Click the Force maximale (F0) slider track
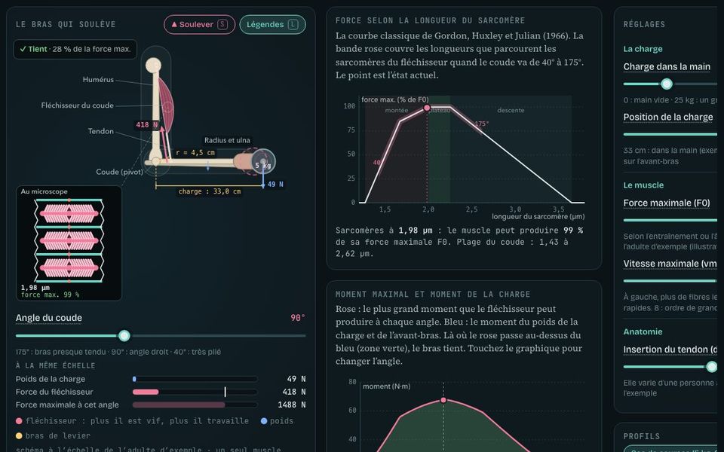Screen dimensions: 724x452 (670, 220)
